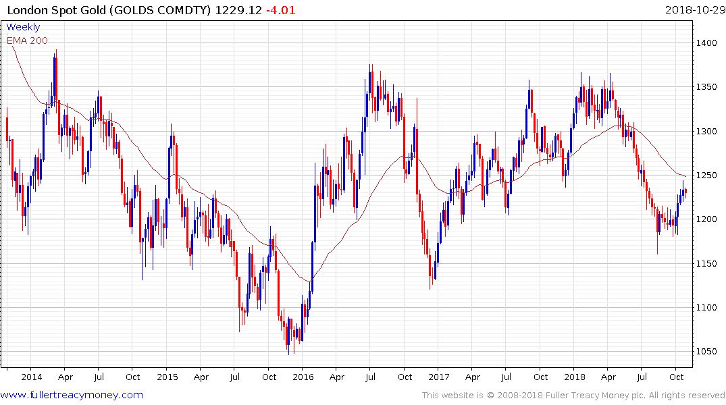726x405 pixels.
Task: Click the 2014 year label on time axis
Action: point(32,377)
